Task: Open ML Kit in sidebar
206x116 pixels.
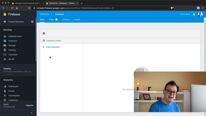Action: 12,59
